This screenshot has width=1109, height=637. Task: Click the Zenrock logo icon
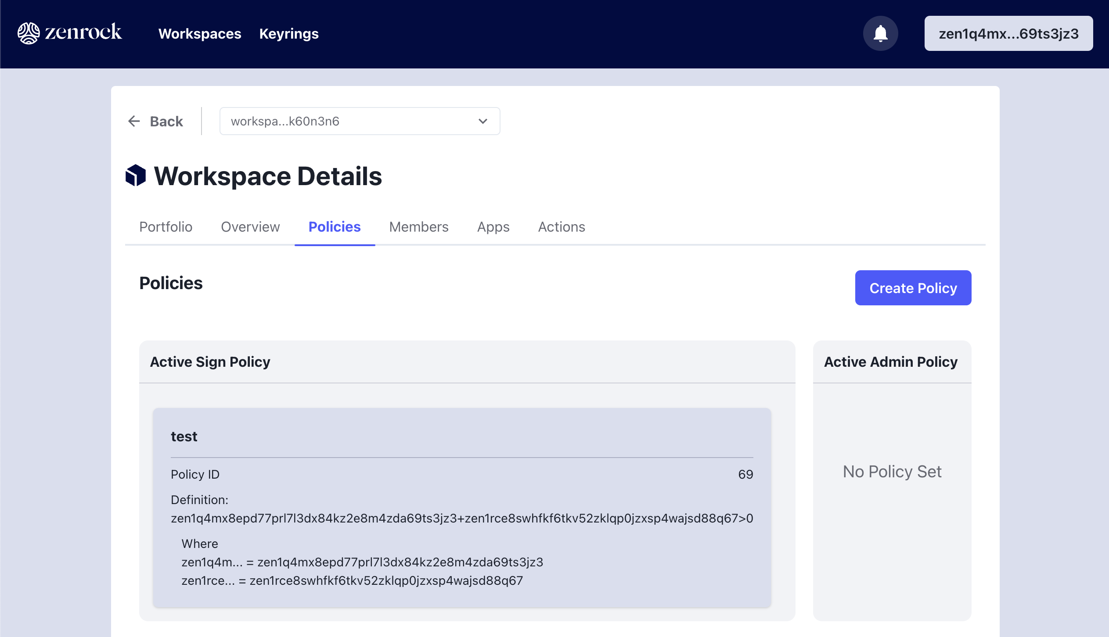[x=27, y=33]
